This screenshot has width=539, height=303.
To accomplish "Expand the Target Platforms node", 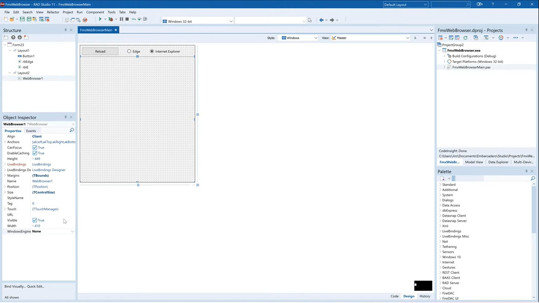I will click(445, 62).
